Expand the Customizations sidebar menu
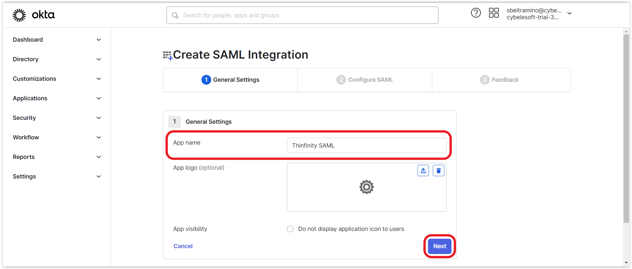This screenshot has height=269, width=632. click(57, 79)
